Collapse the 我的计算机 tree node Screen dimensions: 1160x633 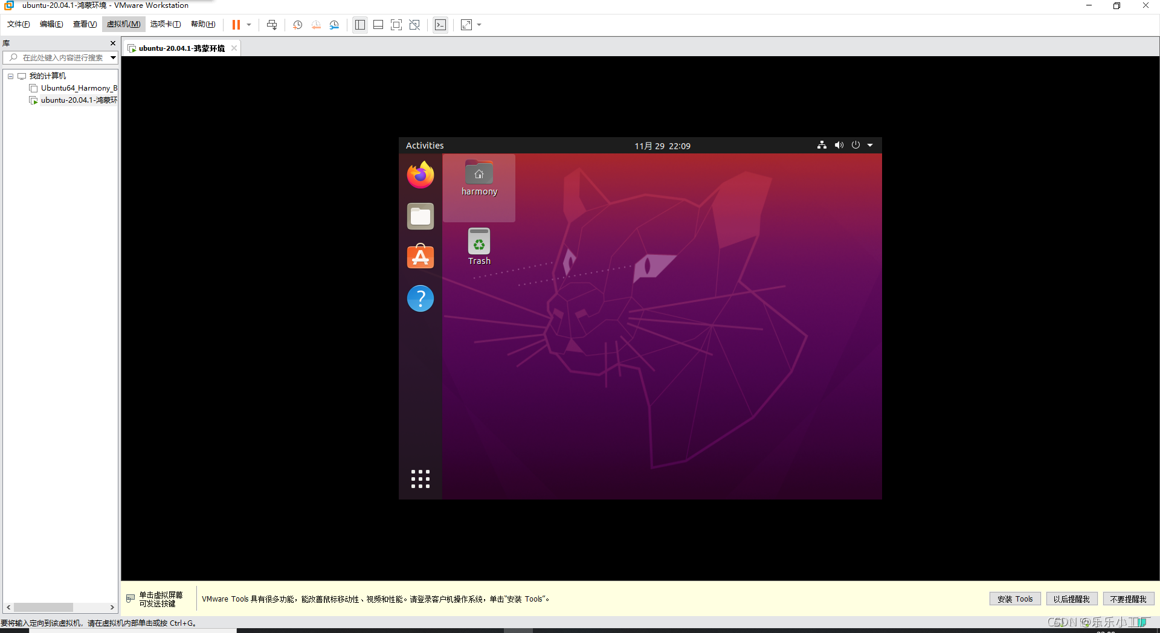point(10,76)
